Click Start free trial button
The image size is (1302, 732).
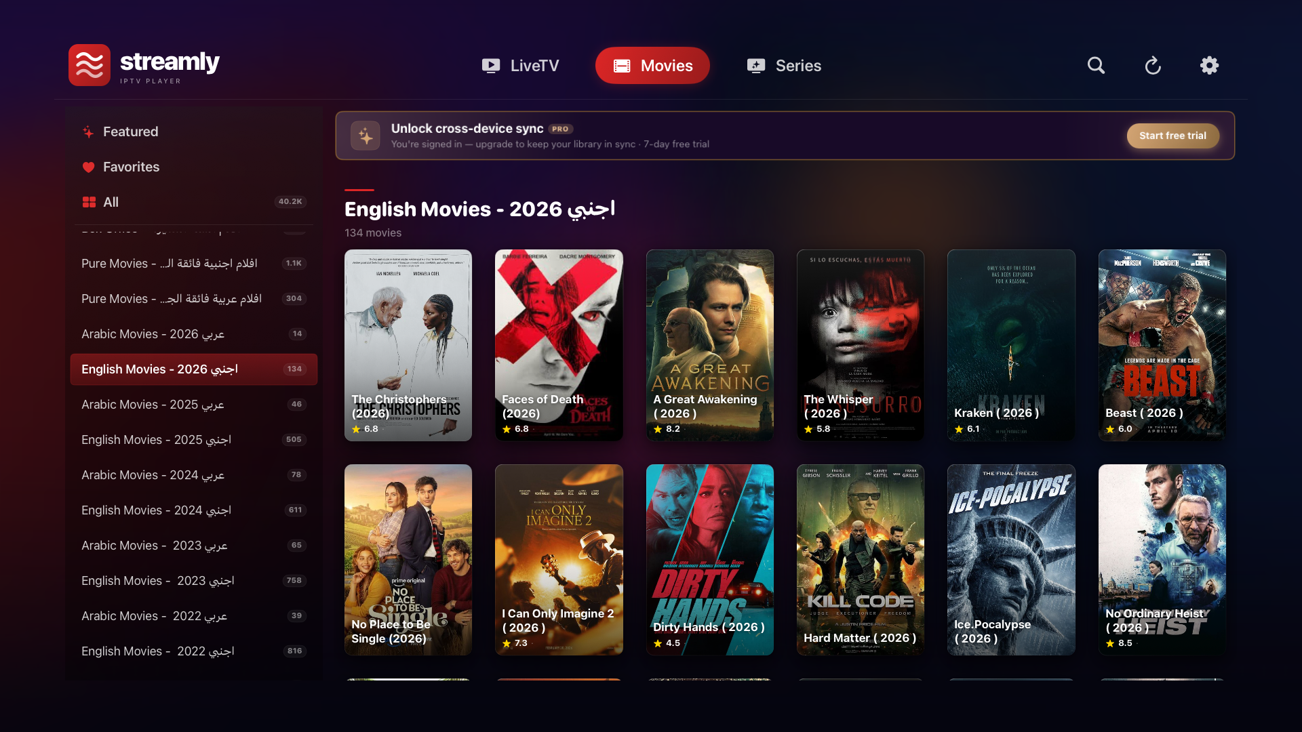1172,136
